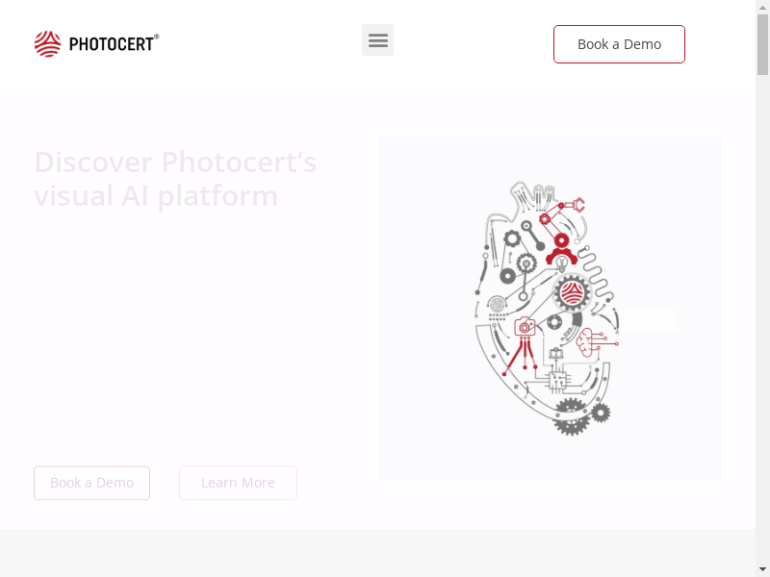Select the Learn More button
Screen dimensions: 770x577
238,483
